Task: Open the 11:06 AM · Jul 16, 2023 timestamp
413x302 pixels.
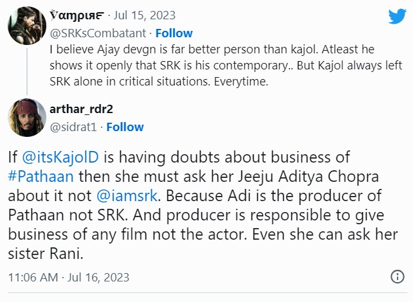Action: pyautogui.click(x=69, y=278)
